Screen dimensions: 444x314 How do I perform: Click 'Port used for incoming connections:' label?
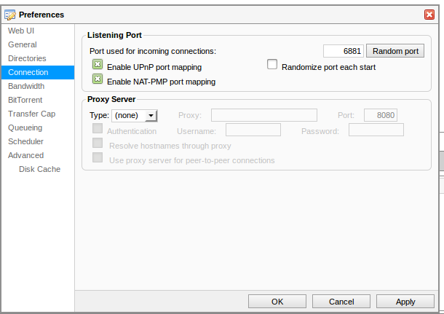153,51
